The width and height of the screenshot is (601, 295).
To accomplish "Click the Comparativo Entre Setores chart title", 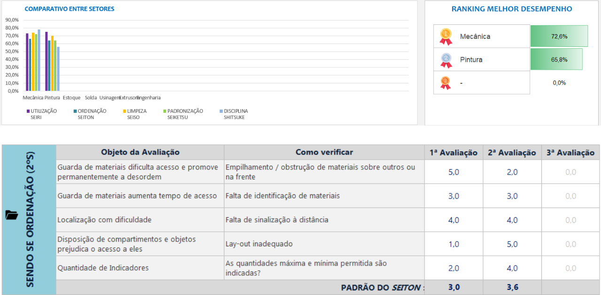I will 69,9.
